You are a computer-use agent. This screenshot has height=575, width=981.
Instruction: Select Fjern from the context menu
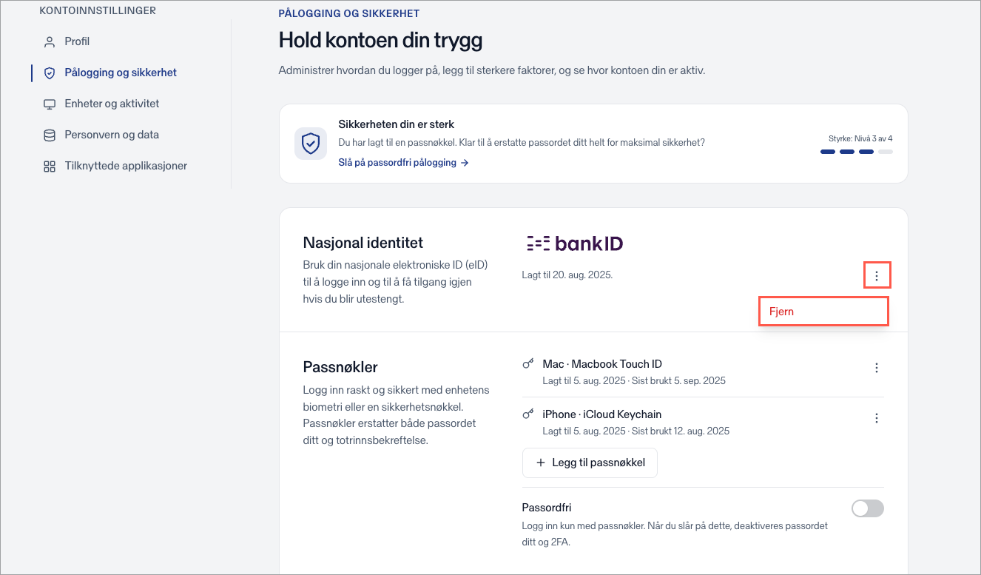[x=823, y=312]
